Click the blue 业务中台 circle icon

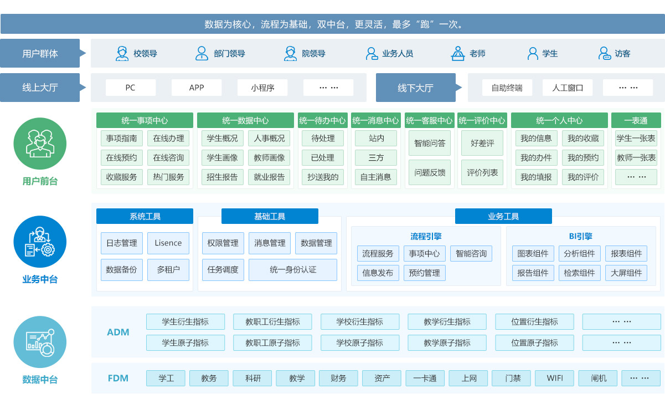coord(40,242)
